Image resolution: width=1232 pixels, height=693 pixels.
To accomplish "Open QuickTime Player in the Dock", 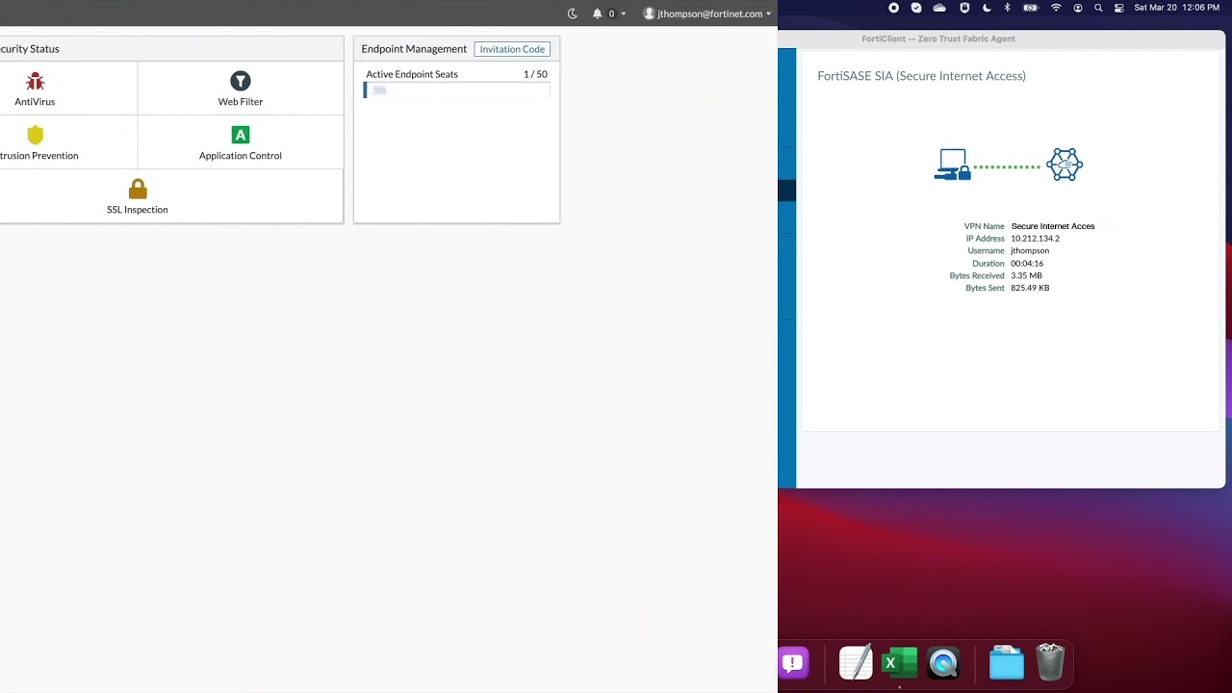I will [x=944, y=663].
